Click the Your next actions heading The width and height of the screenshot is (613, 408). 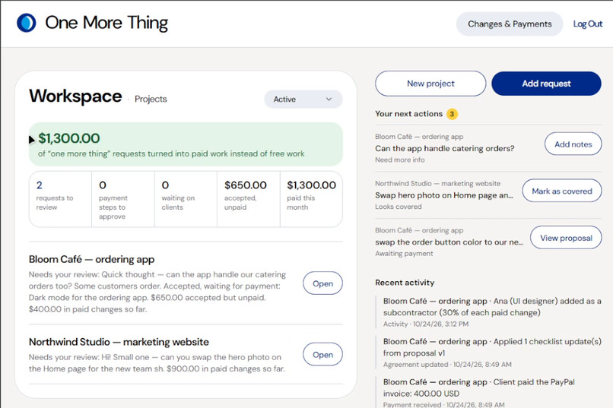tap(408, 114)
